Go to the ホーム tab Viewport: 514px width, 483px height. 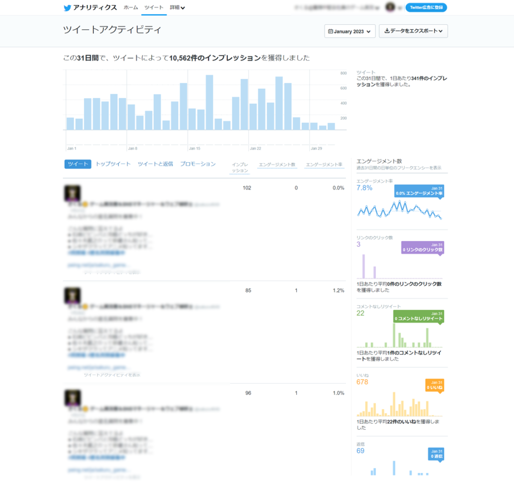tap(131, 8)
